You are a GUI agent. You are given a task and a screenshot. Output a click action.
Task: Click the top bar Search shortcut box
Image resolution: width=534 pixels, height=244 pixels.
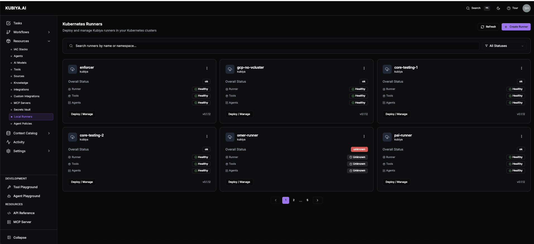[x=487, y=8]
